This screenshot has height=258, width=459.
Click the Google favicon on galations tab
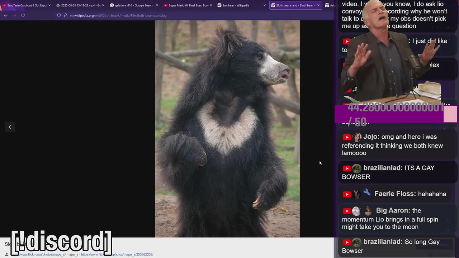tap(112, 5)
